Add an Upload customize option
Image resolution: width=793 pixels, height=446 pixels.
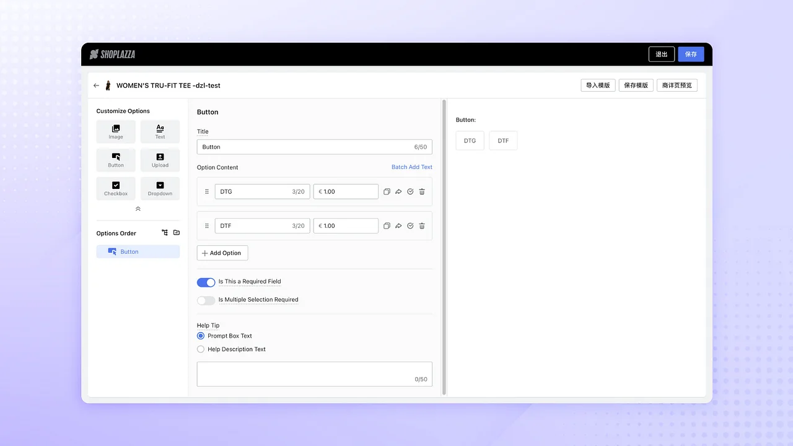click(x=160, y=160)
